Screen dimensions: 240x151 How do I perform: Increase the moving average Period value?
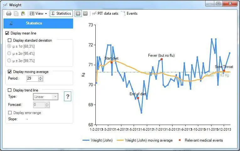pos(40,77)
